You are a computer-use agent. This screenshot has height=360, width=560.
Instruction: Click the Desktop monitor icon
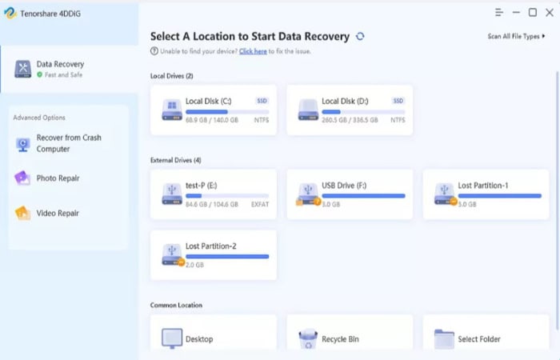172,338
